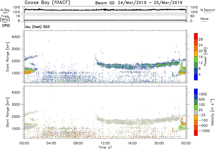The height and width of the screenshot is (149, 215).
Task: Click the "-100" value on the velocity colorbar
Action: (x=203, y=120)
